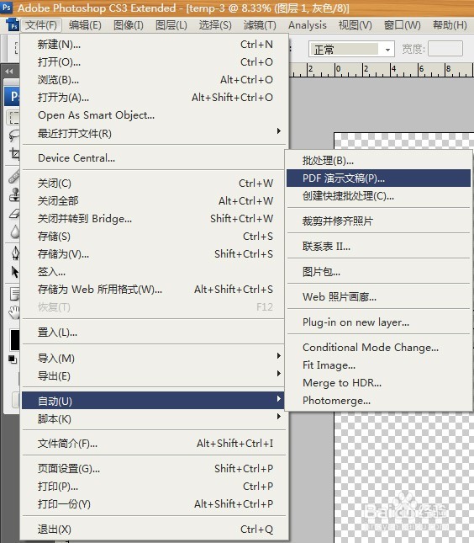The image size is (474, 543).
Task: Select the Healing Brush tool
Action: pyautogui.click(x=14, y=177)
